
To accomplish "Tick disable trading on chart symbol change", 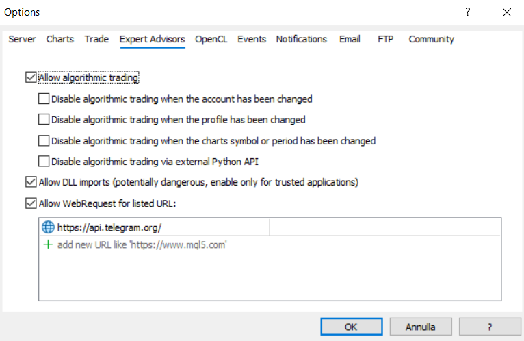I will click(44, 141).
